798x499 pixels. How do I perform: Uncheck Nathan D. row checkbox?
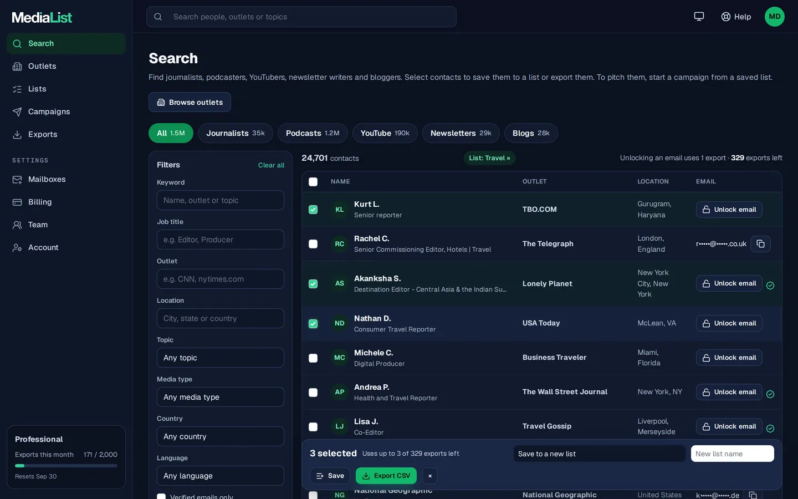coord(313,324)
